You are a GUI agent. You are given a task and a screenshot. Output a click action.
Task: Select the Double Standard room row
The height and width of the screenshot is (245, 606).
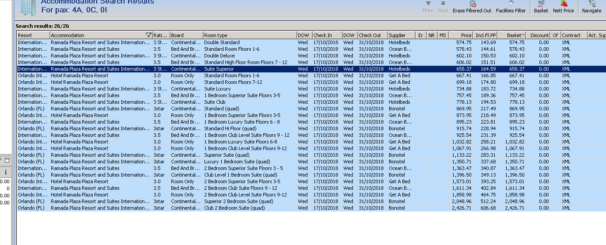tap(311, 42)
